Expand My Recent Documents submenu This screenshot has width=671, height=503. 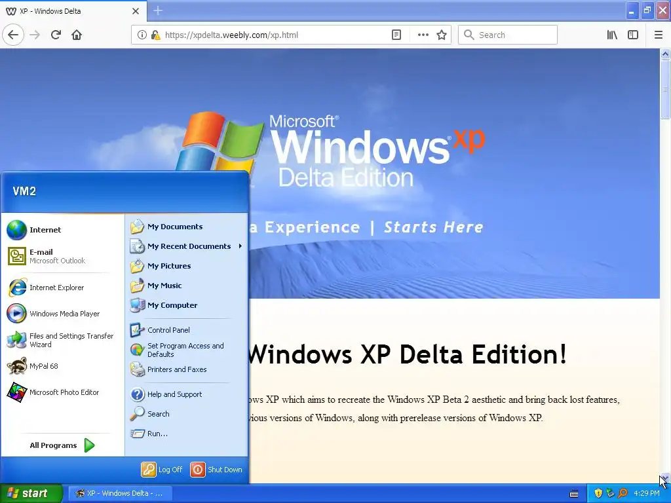pos(187,246)
